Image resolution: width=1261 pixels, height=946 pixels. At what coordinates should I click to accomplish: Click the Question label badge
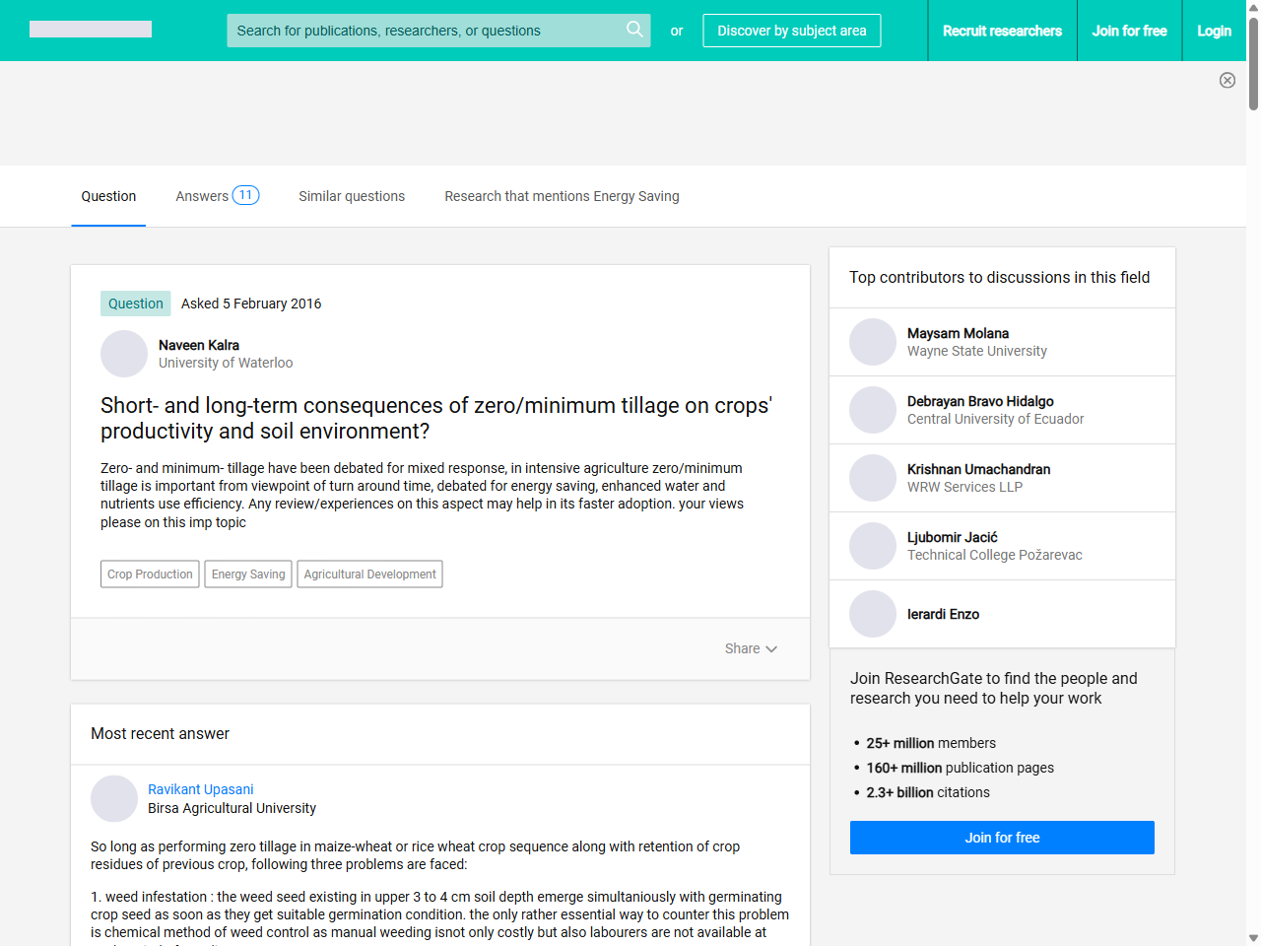coord(136,304)
